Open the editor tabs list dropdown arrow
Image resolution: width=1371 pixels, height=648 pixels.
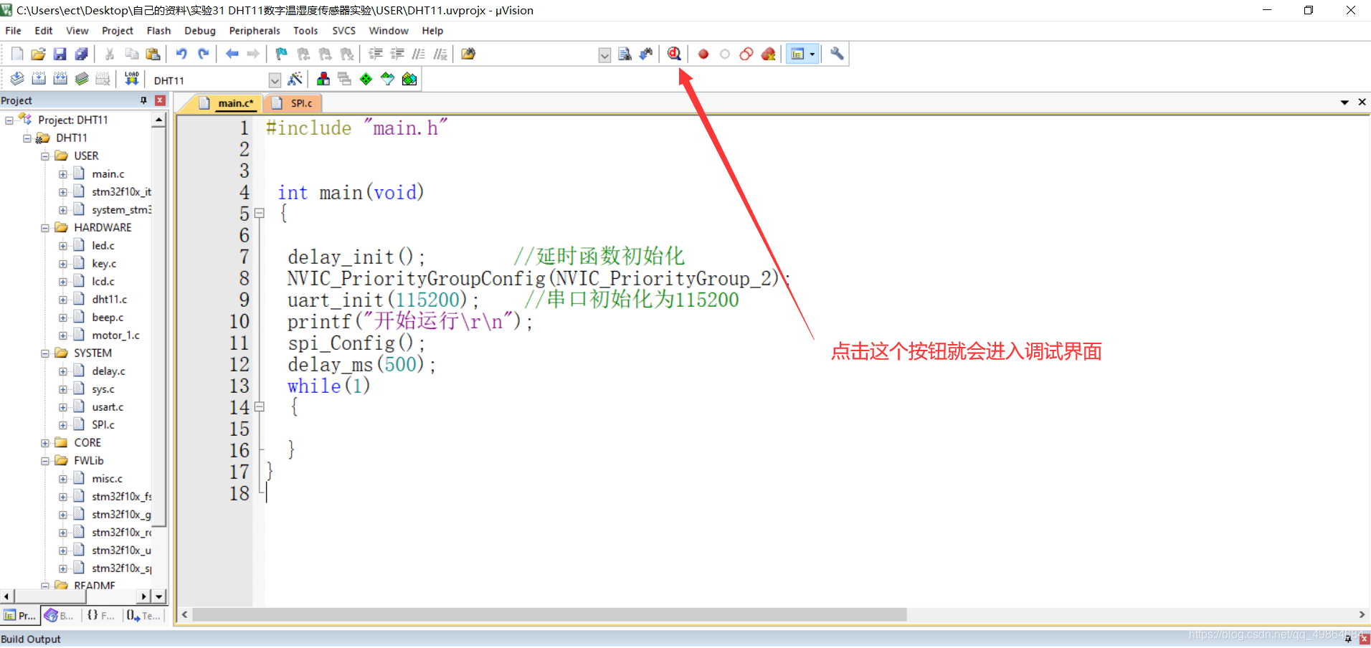pyautogui.click(x=1344, y=103)
